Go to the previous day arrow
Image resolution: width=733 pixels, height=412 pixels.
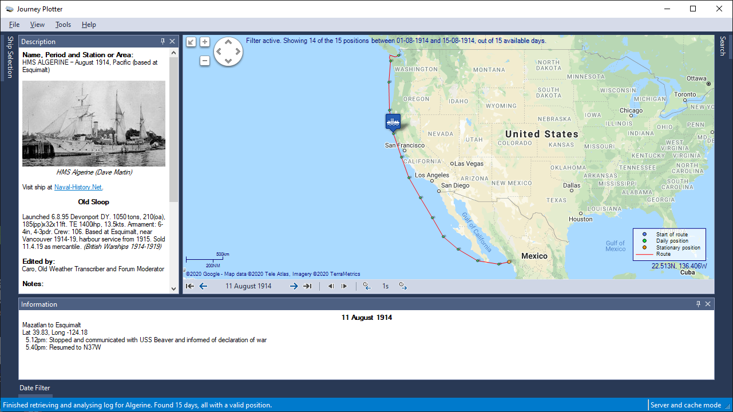tap(203, 286)
